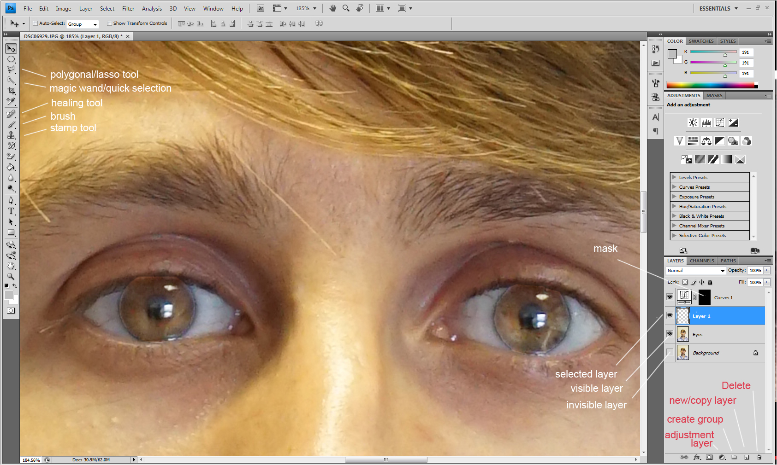The height and width of the screenshot is (465, 777).
Task: Open layer style fx menu
Action: pos(697,457)
